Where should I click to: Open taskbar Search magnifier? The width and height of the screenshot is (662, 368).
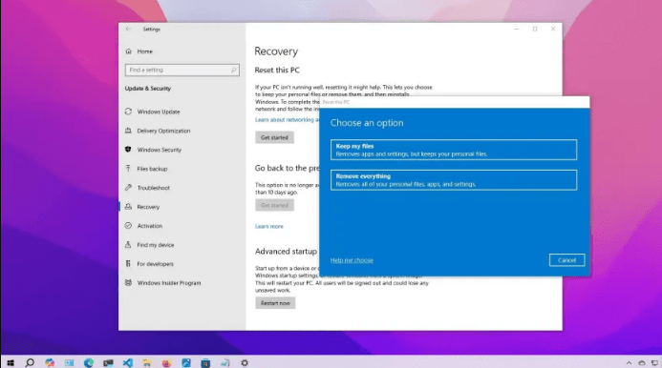point(30,362)
